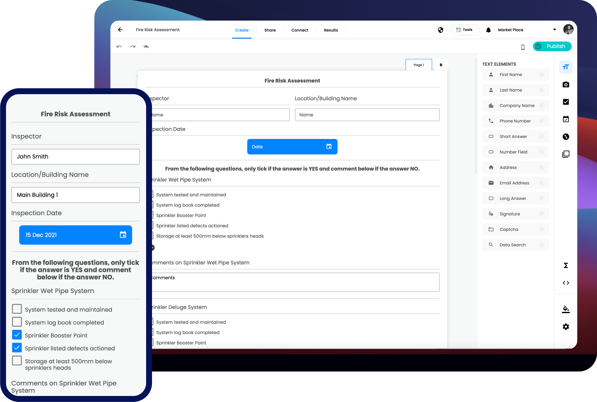Screen dimensions: 597x402
Task: Click the reply-all style revert icon
Action: pyautogui.click(x=146, y=47)
